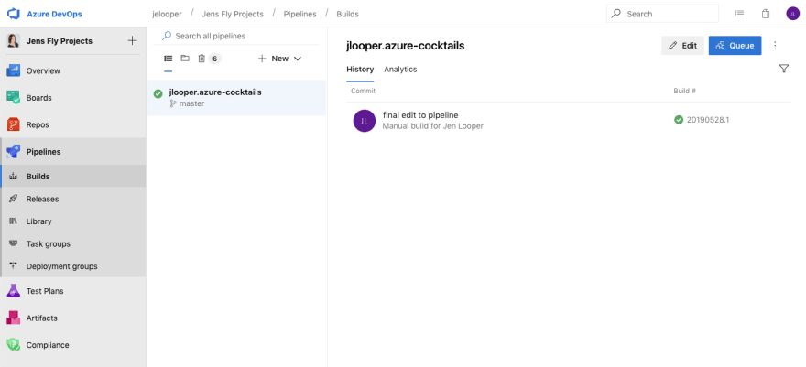Open Releases label in sidebar

(x=43, y=199)
